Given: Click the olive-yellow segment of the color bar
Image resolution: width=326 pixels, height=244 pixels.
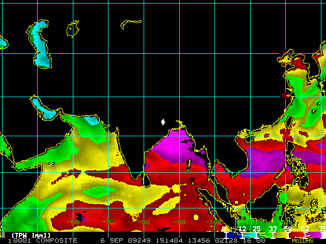Looking at the screenshot, I should coord(281,235).
